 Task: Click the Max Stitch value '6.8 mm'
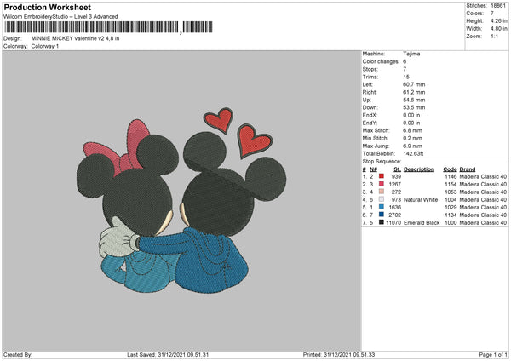click(412, 130)
